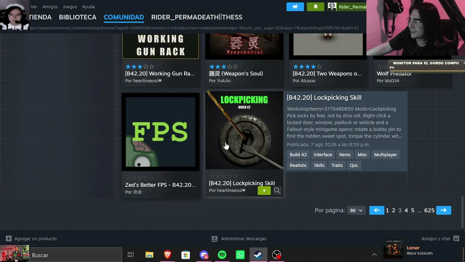
Task: Filter by the Interface tag
Action: (x=323, y=155)
